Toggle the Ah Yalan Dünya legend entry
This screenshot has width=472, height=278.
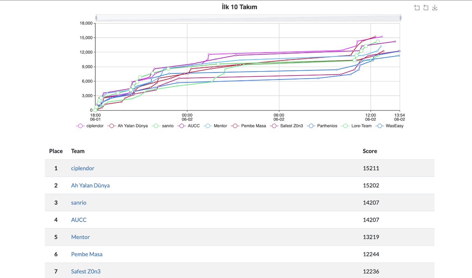pos(127,126)
